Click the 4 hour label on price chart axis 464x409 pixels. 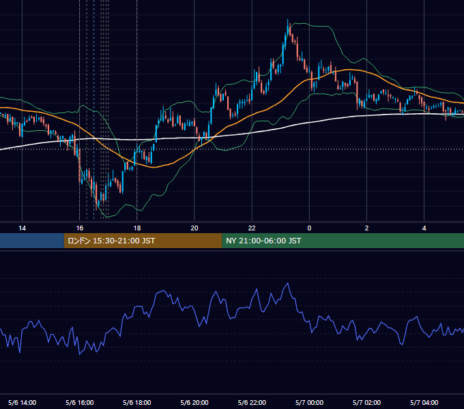click(424, 228)
